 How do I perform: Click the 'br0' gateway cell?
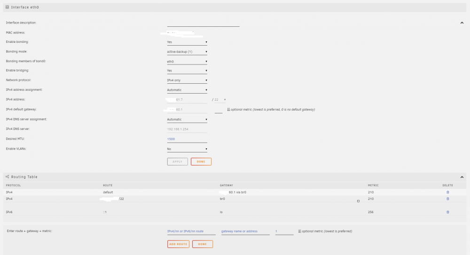(x=222, y=199)
